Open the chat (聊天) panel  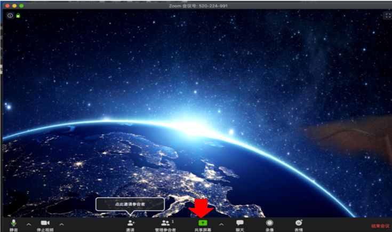click(x=240, y=225)
